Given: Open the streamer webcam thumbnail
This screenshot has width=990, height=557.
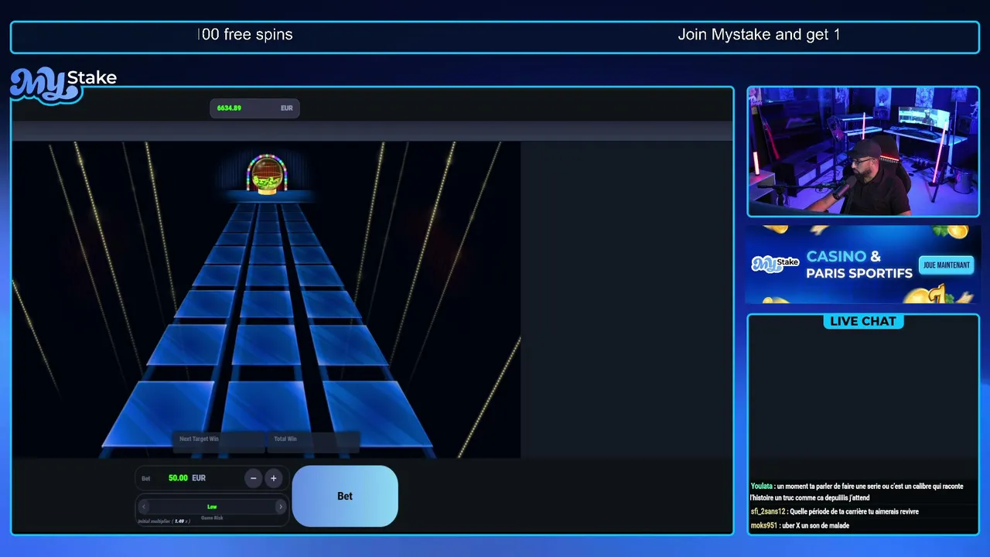Looking at the screenshot, I should click(863, 152).
